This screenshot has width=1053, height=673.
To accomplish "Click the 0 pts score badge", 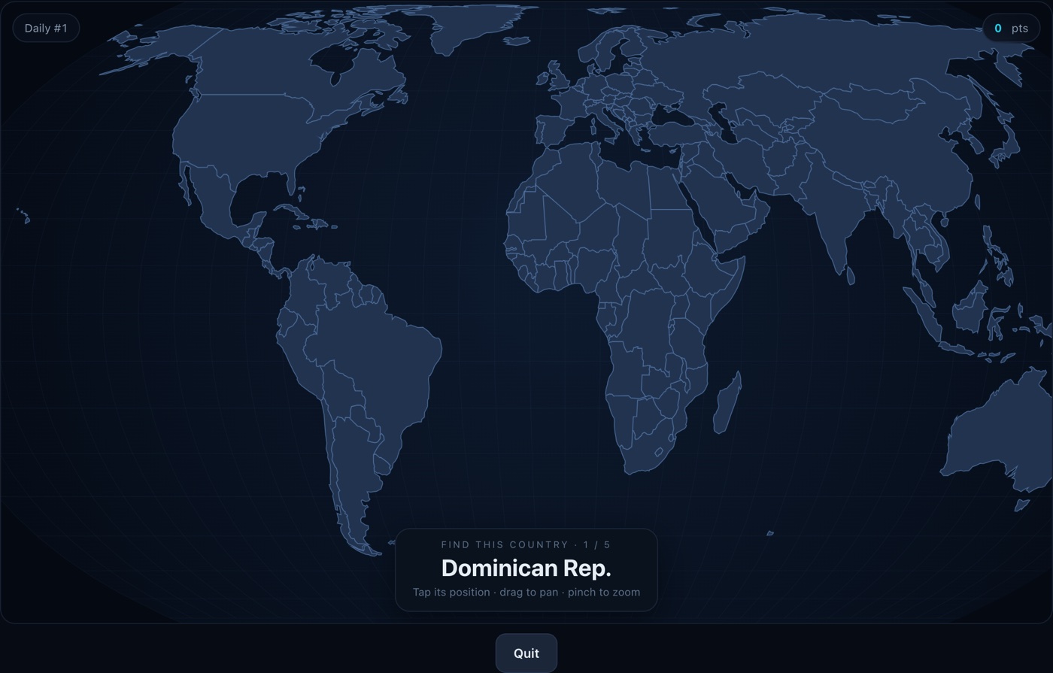I will (1011, 28).
